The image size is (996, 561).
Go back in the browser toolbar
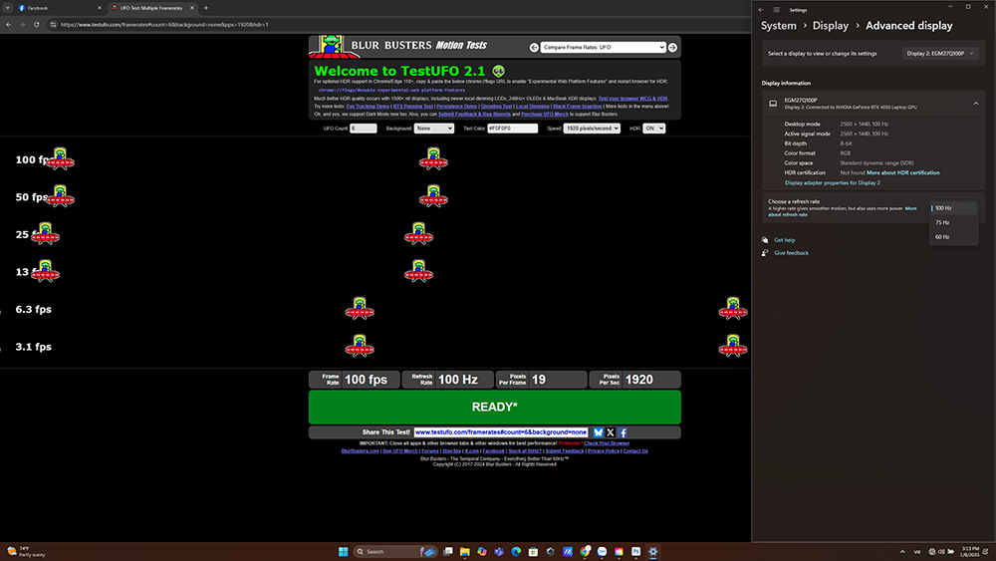pyautogui.click(x=9, y=25)
